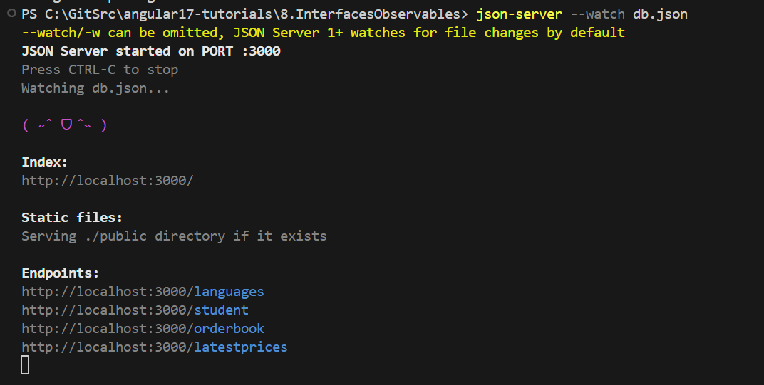764x385 pixels.
Task: Click the --watch flag in the command
Action: (598, 14)
